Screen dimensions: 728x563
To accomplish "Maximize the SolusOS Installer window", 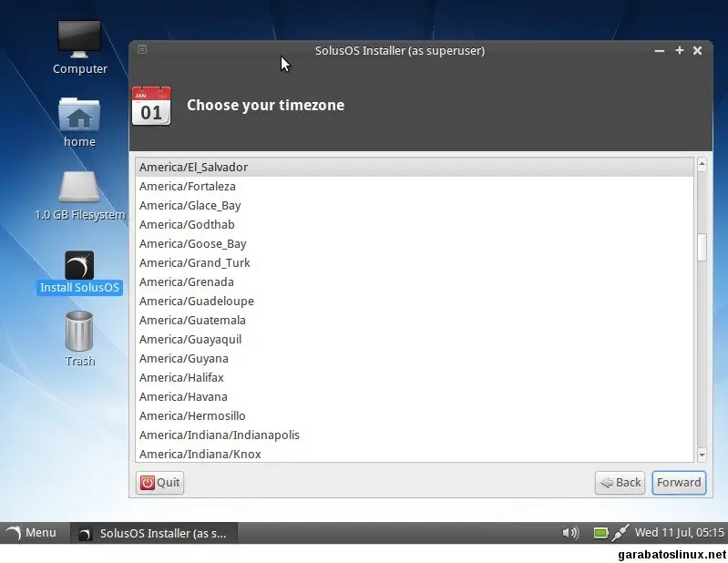I will 679,50.
